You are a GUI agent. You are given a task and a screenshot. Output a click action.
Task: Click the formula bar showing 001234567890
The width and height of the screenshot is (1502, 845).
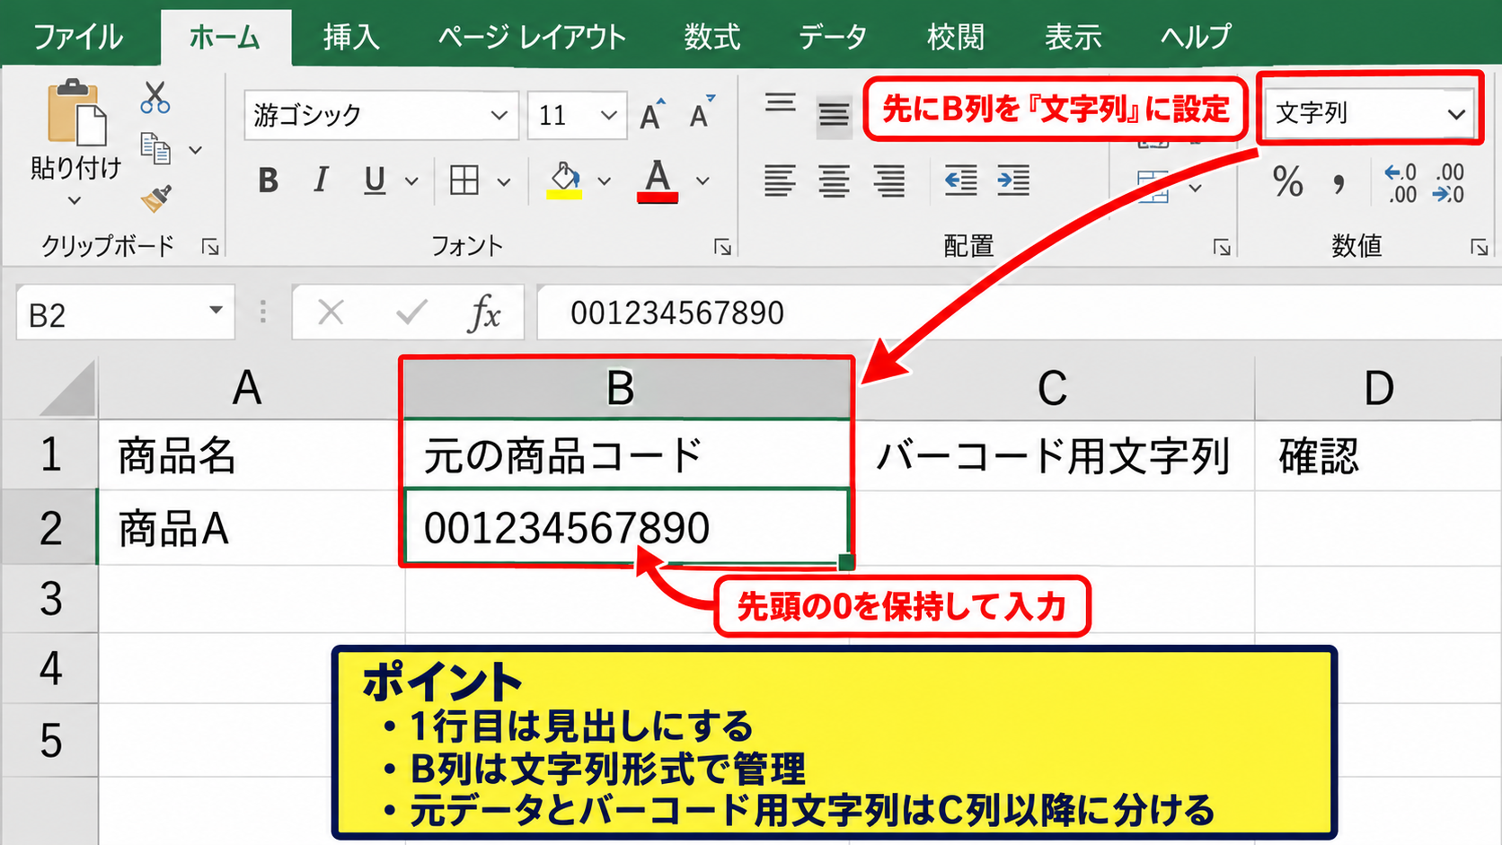click(1019, 312)
